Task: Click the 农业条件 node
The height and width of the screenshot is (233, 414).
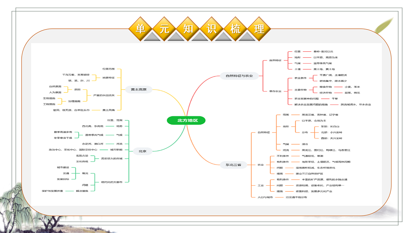Action: (300, 78)
